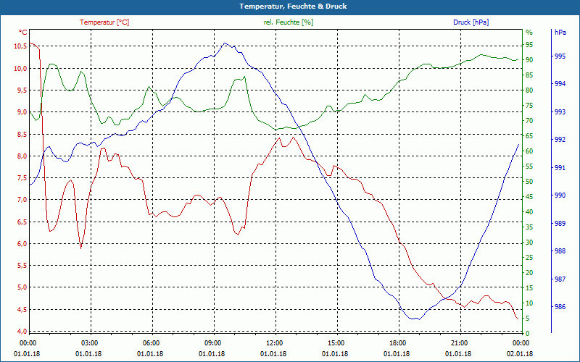Select the red Temperatur [°C] legend label
The width and height of the screenshot is (580, 362).
[x=104, y=22]
